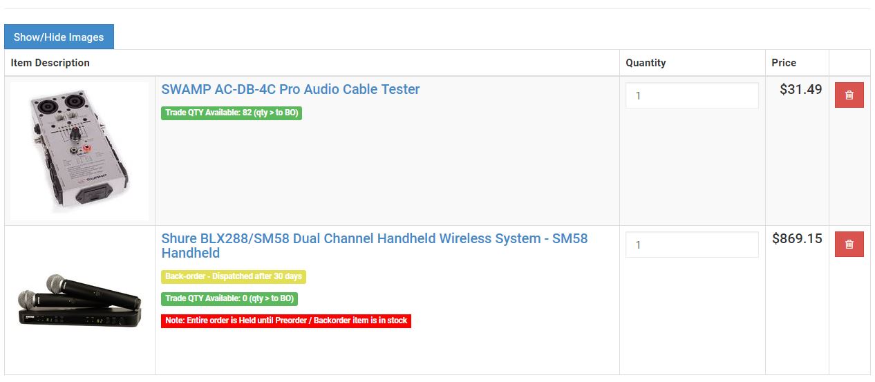Click the red Entire order is Held note
Viewport: 875px width, 382px height.
click(286, 321)
